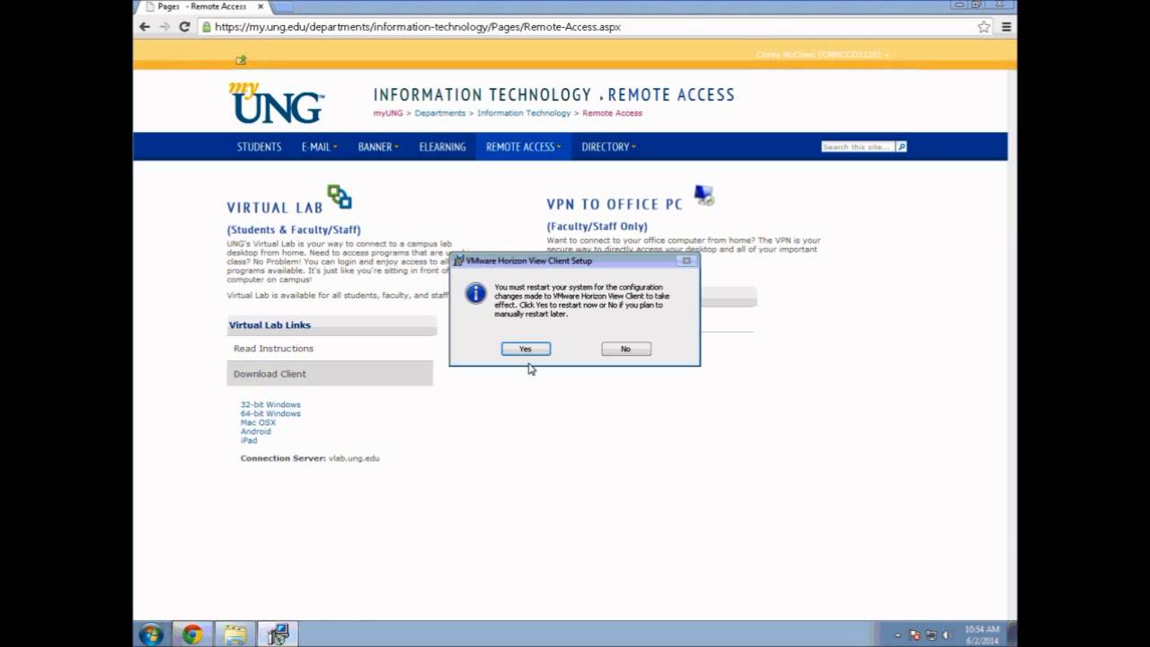The height and width of the screenshot is (647, 1150).
Task: Download the Mac OSX client
Action: (258, 423)
